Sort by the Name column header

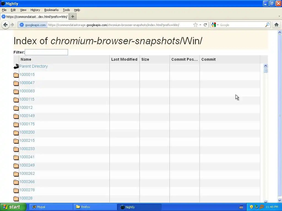64,59
